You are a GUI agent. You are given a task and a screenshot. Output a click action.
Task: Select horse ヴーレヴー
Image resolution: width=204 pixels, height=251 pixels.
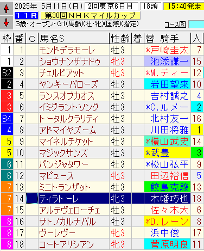pyautogui.click(x=74, y=233)
